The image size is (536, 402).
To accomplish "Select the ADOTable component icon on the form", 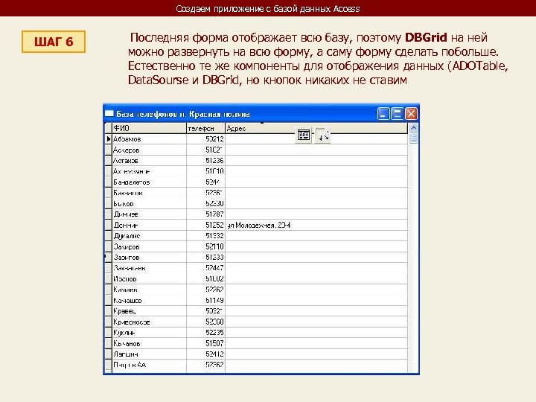I will click(304, 135).
